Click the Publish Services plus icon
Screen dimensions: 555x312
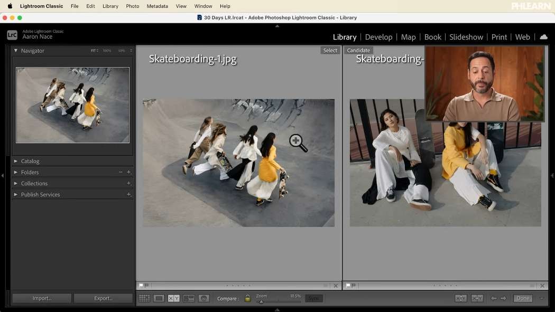coord(129,194)
